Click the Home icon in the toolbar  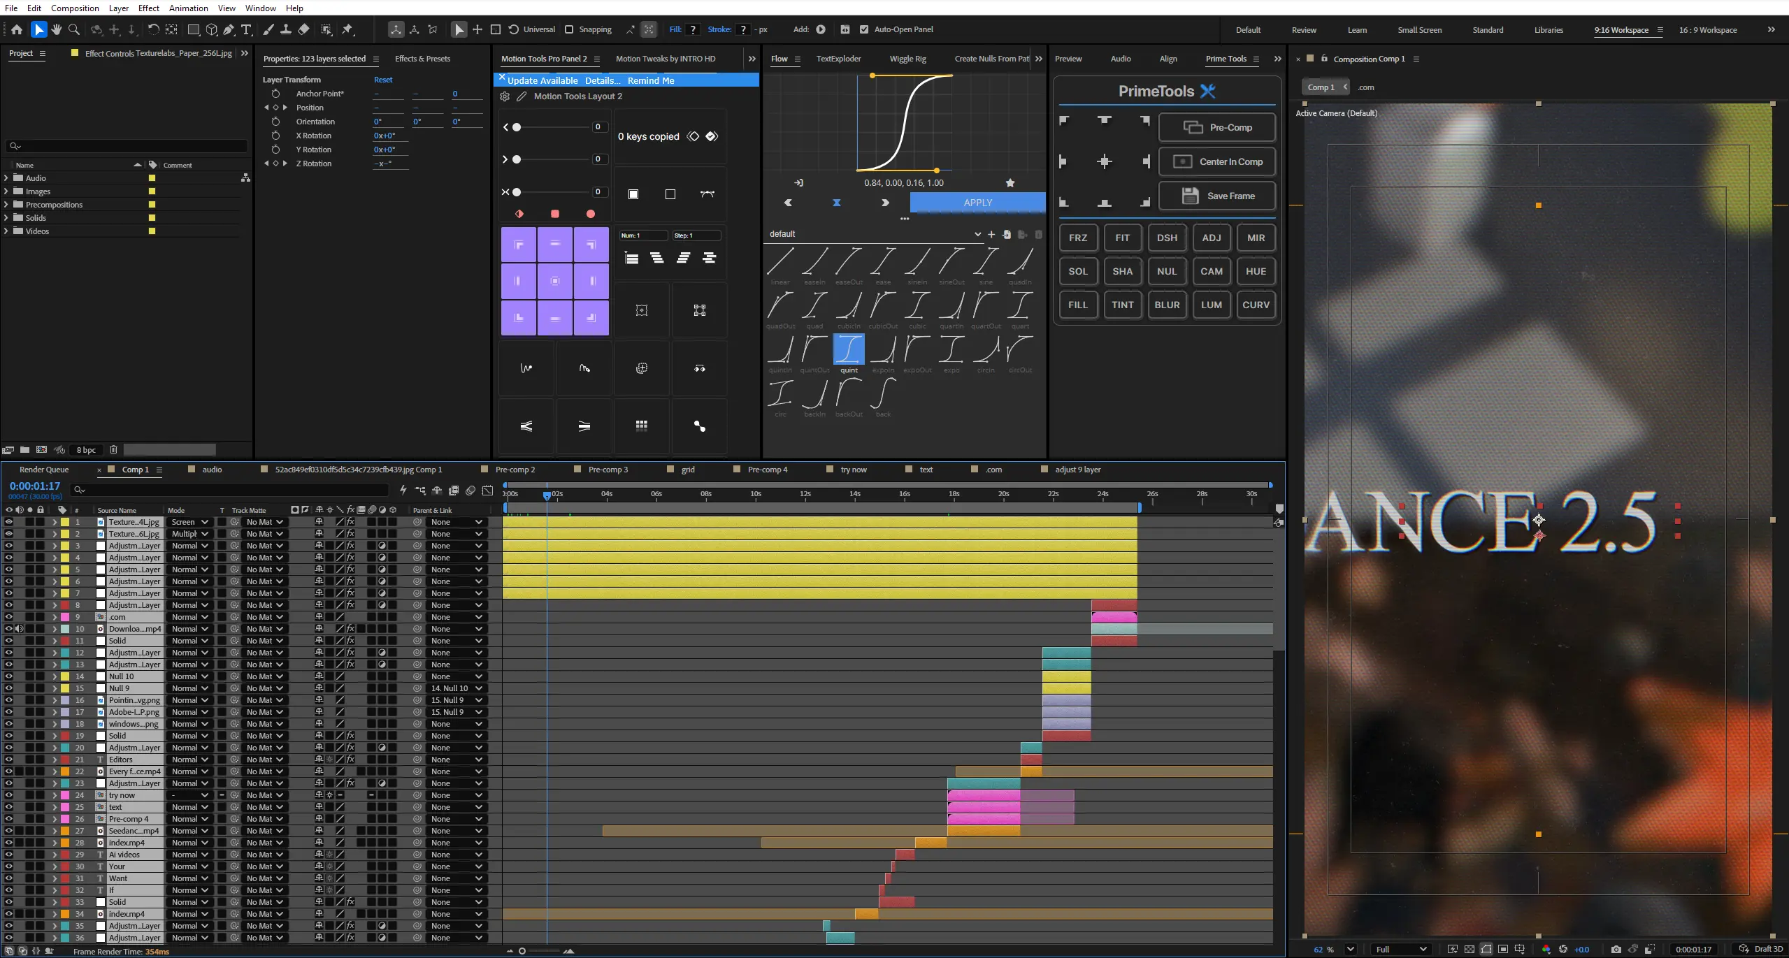click(17, 29)
